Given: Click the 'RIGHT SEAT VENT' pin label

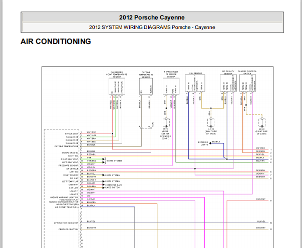Looking at the screenshot, I should point(70,159).
